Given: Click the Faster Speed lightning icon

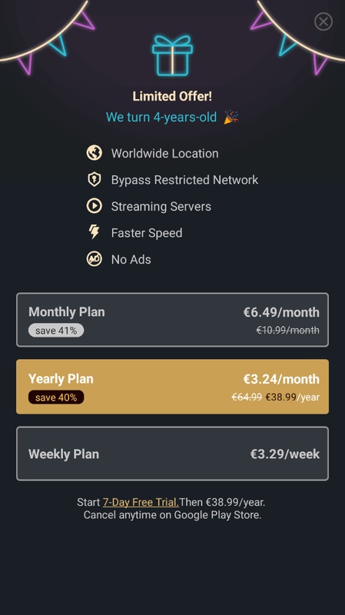Looking at the screenshot, I should tap(94, 232).
